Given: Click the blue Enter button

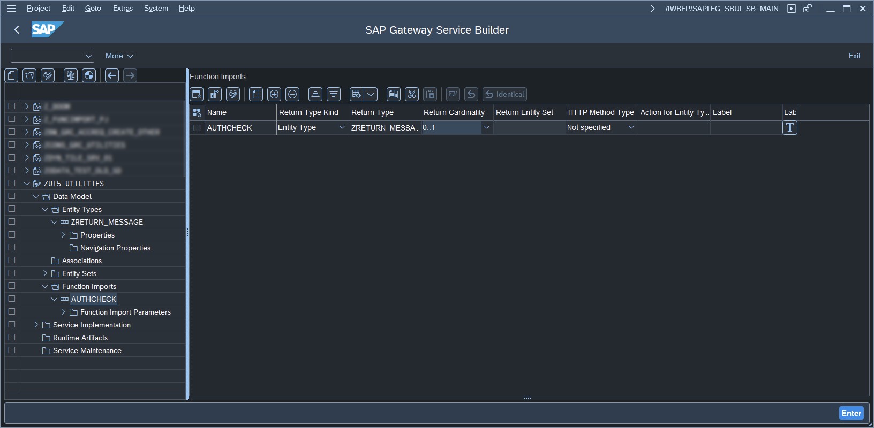Looking at the screenshot, I should (x=852, y=413).
